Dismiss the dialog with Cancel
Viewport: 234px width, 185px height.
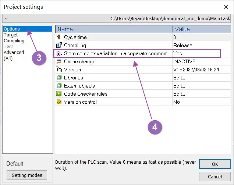point(215,177)
